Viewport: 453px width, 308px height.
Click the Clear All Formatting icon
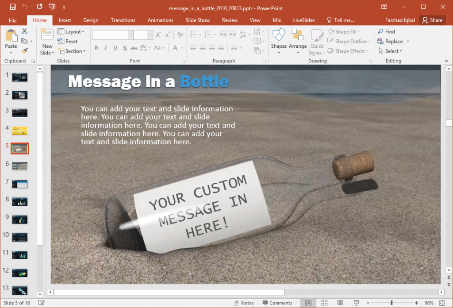(x=180, y=34)
